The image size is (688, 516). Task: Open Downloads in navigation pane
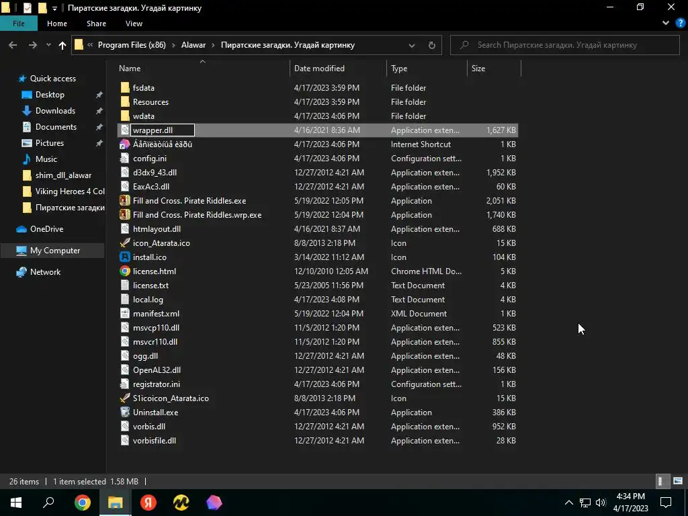click(x=55, y=111)
